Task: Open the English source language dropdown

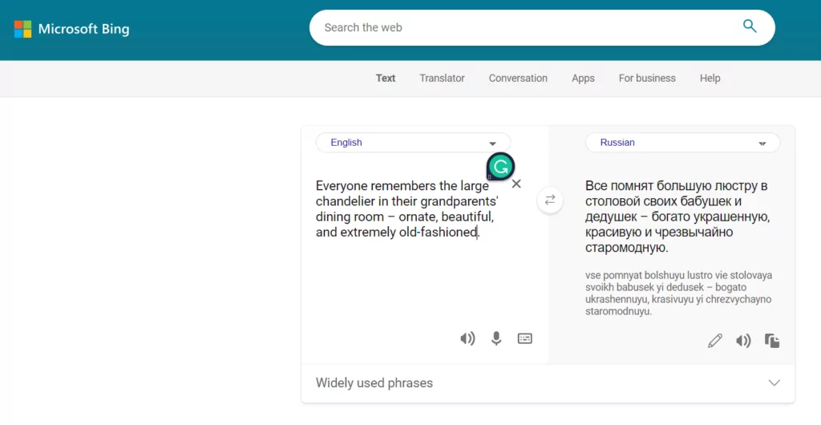Action: coord(413,143)
